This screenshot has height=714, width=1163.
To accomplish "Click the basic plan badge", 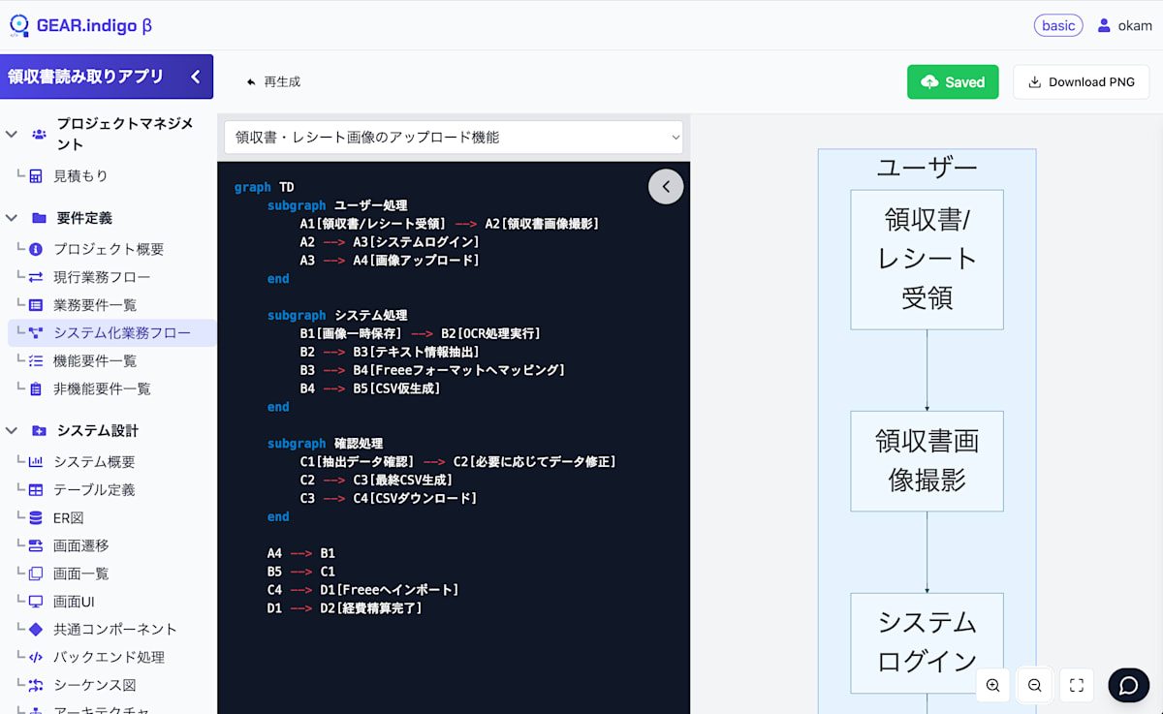I will 1058,25.
